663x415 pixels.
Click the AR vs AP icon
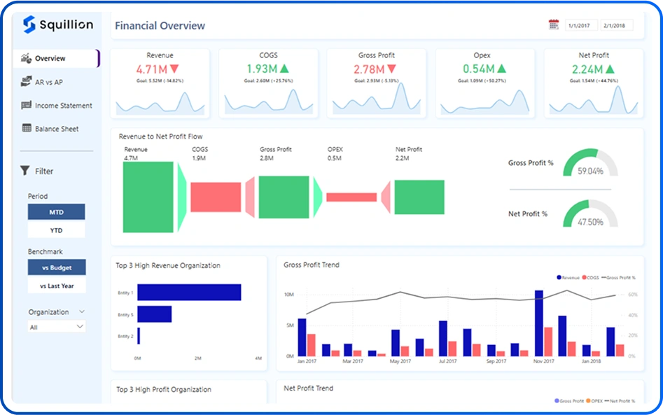click(x=27, y=83)
